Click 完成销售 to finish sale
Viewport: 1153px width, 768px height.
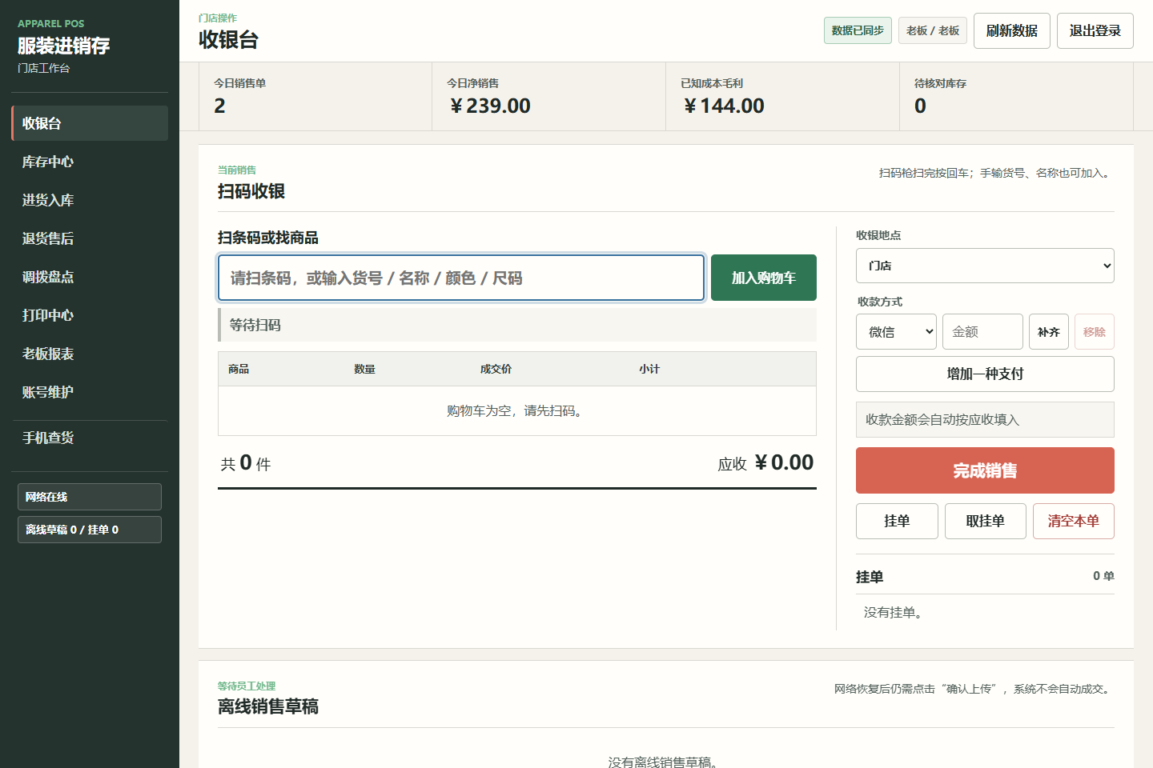coord(985,470)
